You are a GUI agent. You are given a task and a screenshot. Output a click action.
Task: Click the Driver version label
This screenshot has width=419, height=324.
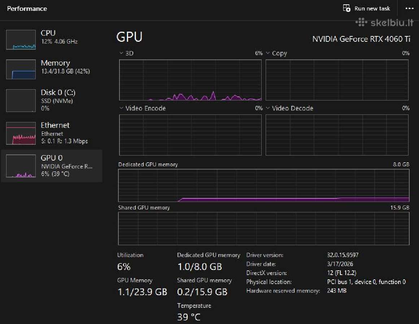click(x=265, y=255)
